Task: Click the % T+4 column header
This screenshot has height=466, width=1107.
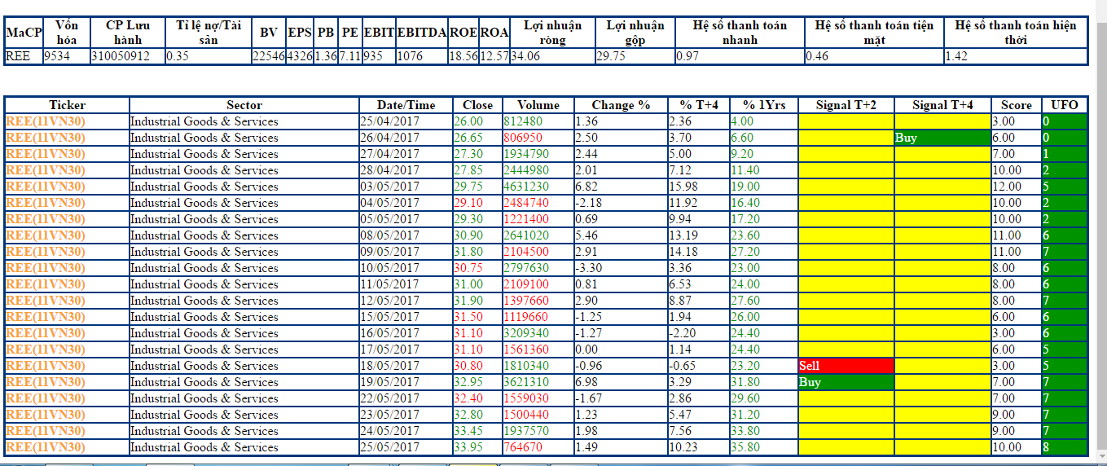Action: tap(698, 105)
